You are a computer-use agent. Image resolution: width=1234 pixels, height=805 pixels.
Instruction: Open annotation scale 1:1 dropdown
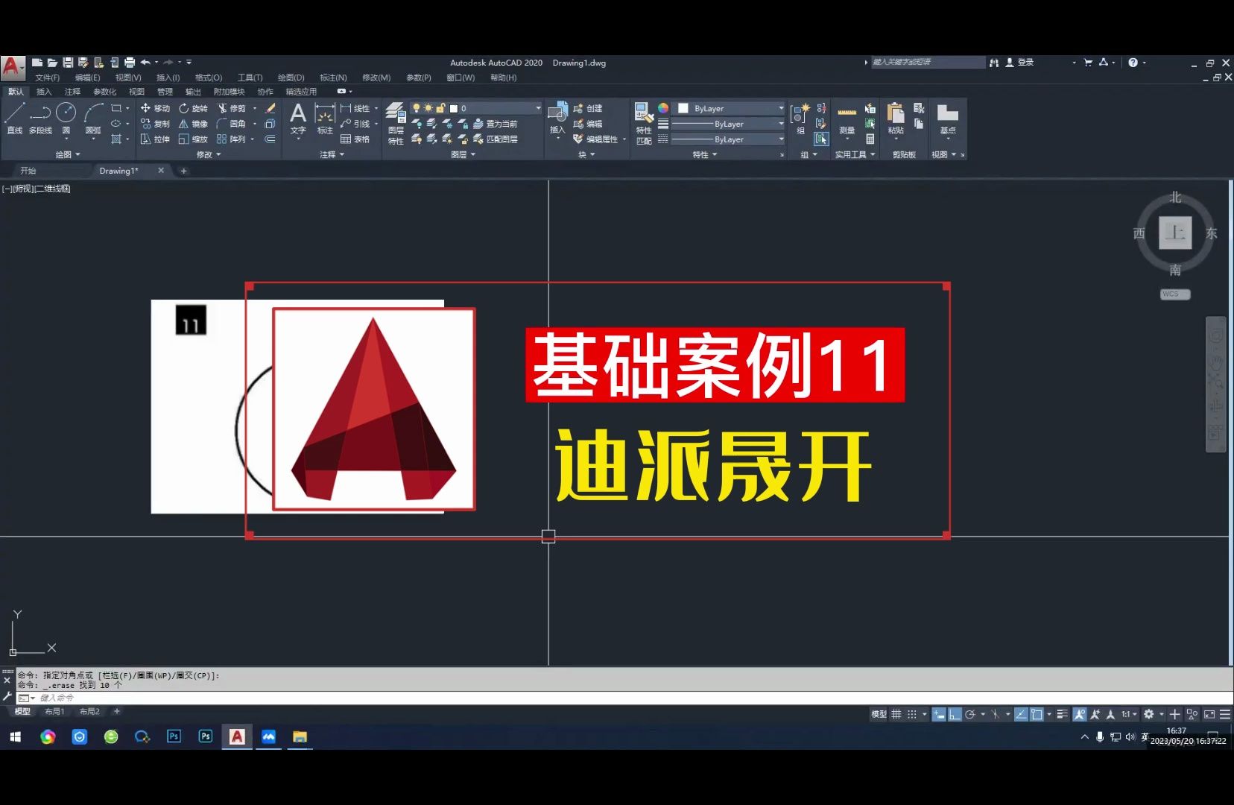point(1130,714)
